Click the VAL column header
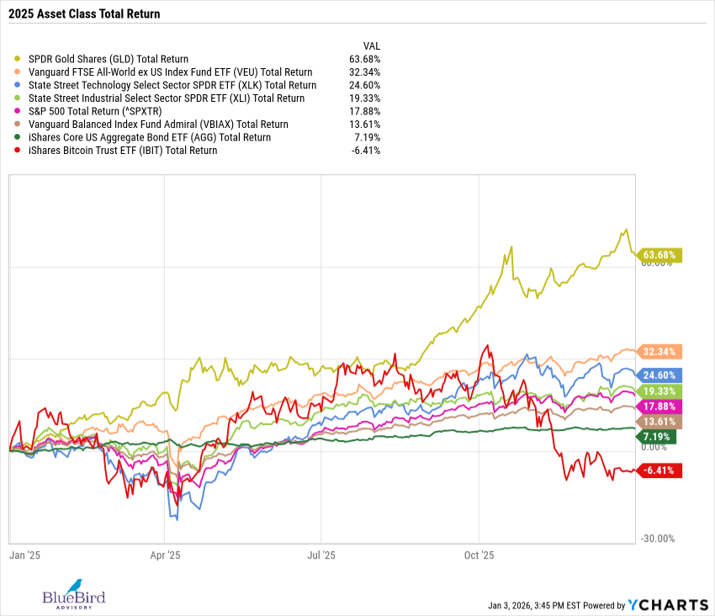 point(371,45)
